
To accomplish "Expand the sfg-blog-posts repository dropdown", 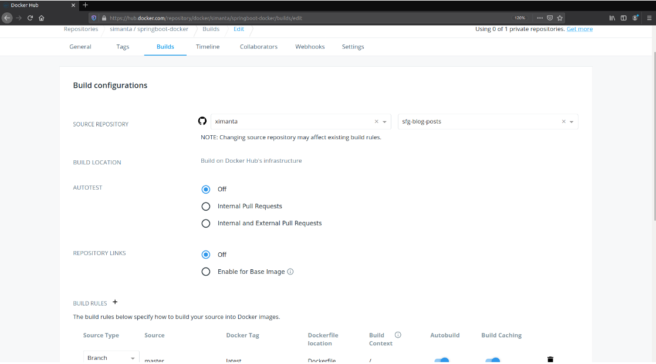I will pyautogui.click(x=572, y=122).
